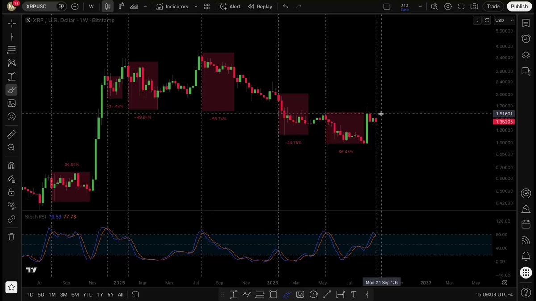Open chart settings gear in top toolbar
The width and height of the screenshot is (536, 301).
(x=448, y=7)
